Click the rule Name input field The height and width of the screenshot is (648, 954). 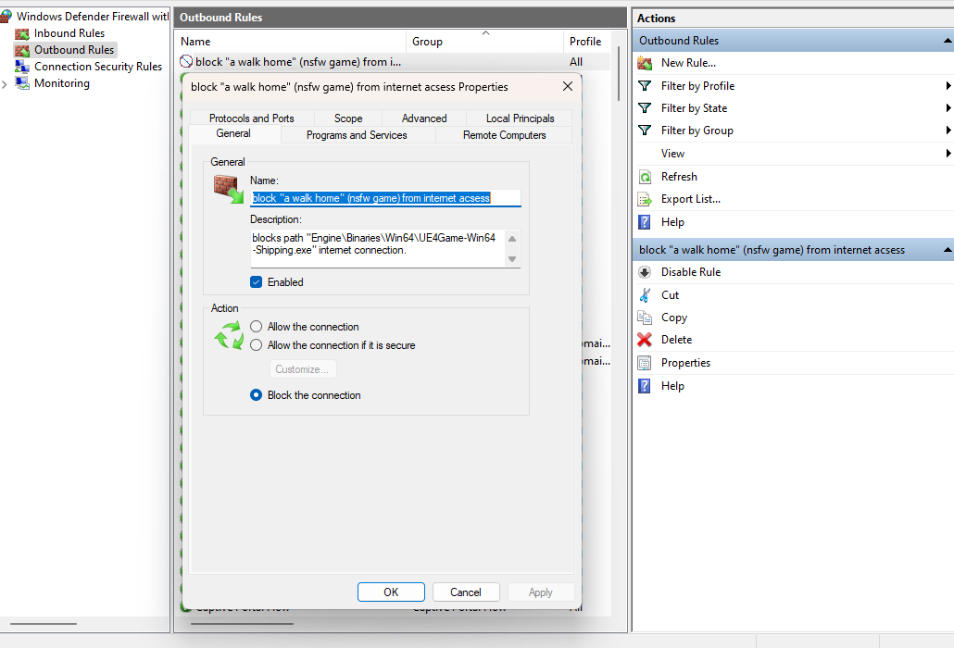(x=385, y=198)
